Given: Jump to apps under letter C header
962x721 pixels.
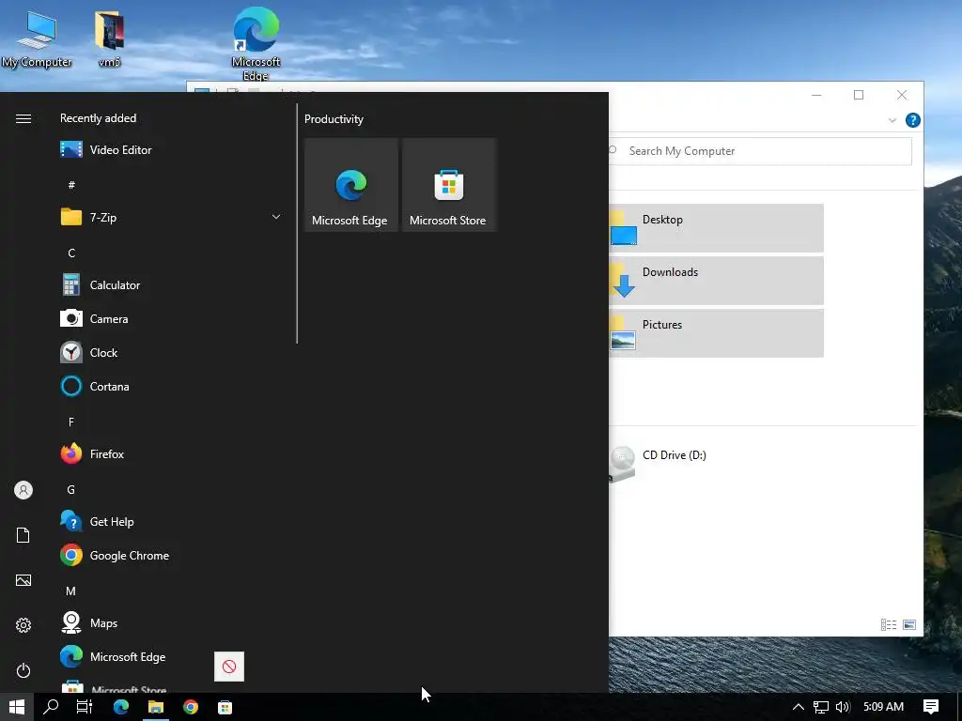Looking at the screenshot, I should (x=71, y=253).
